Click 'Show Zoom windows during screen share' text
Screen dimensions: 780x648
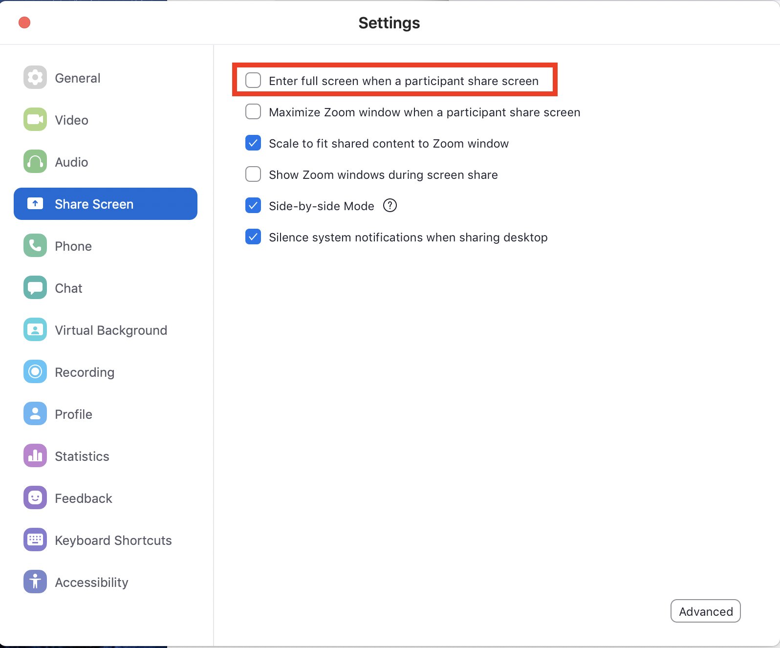click(383, 175)
